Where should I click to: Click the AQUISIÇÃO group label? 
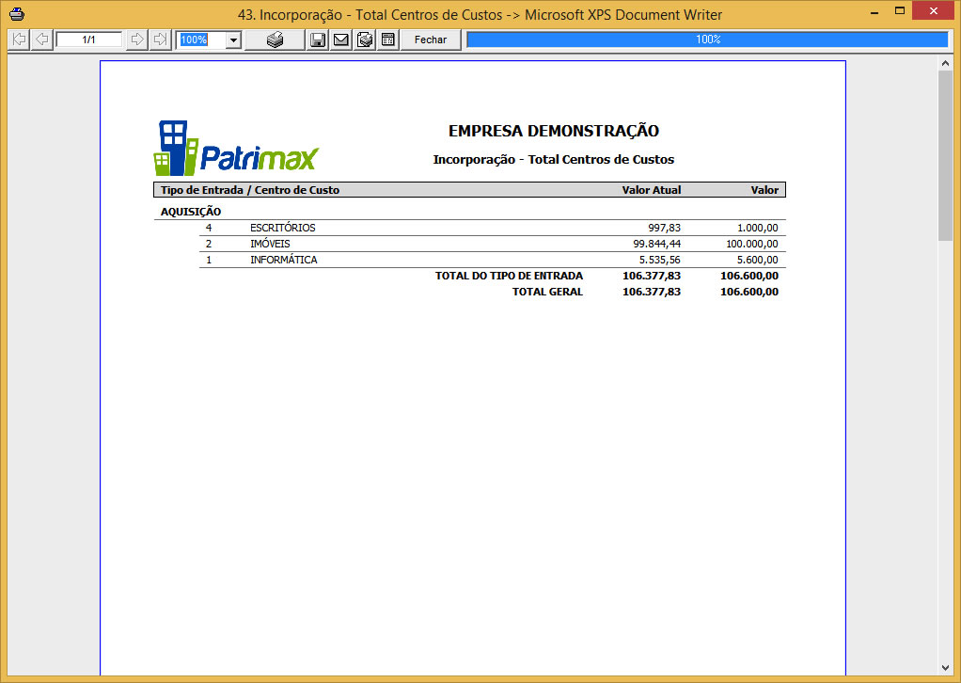[191, 212]
